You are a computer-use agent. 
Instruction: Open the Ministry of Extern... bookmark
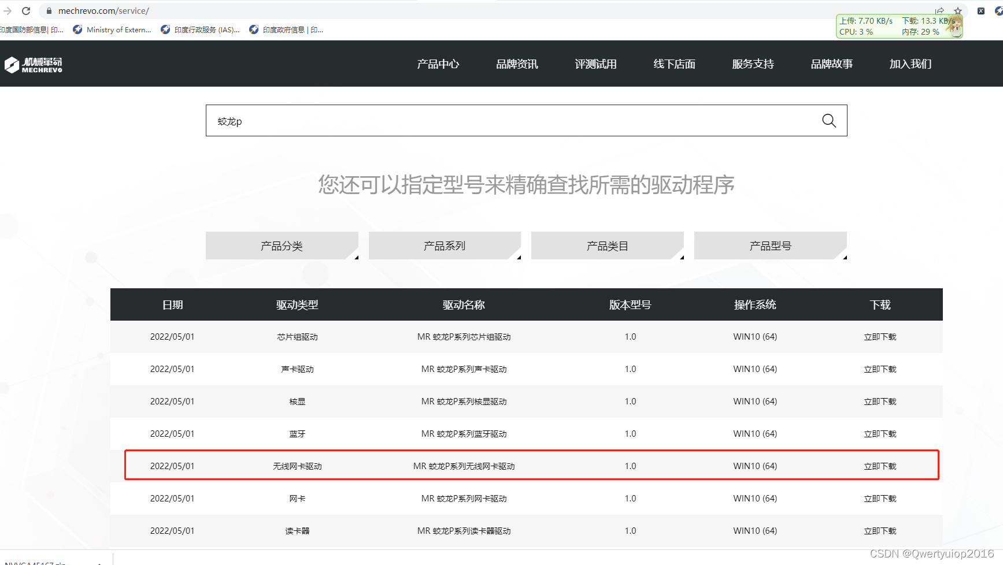112,30
